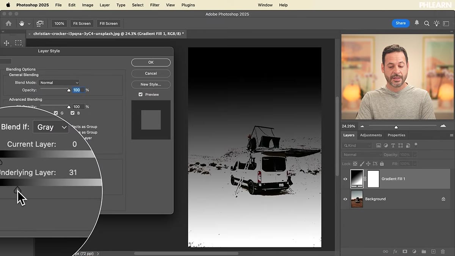The height and width of the screenshot is (256, 455).
Task: Click OK in Layer Style dialog
Action: click(x=151, y=62)
